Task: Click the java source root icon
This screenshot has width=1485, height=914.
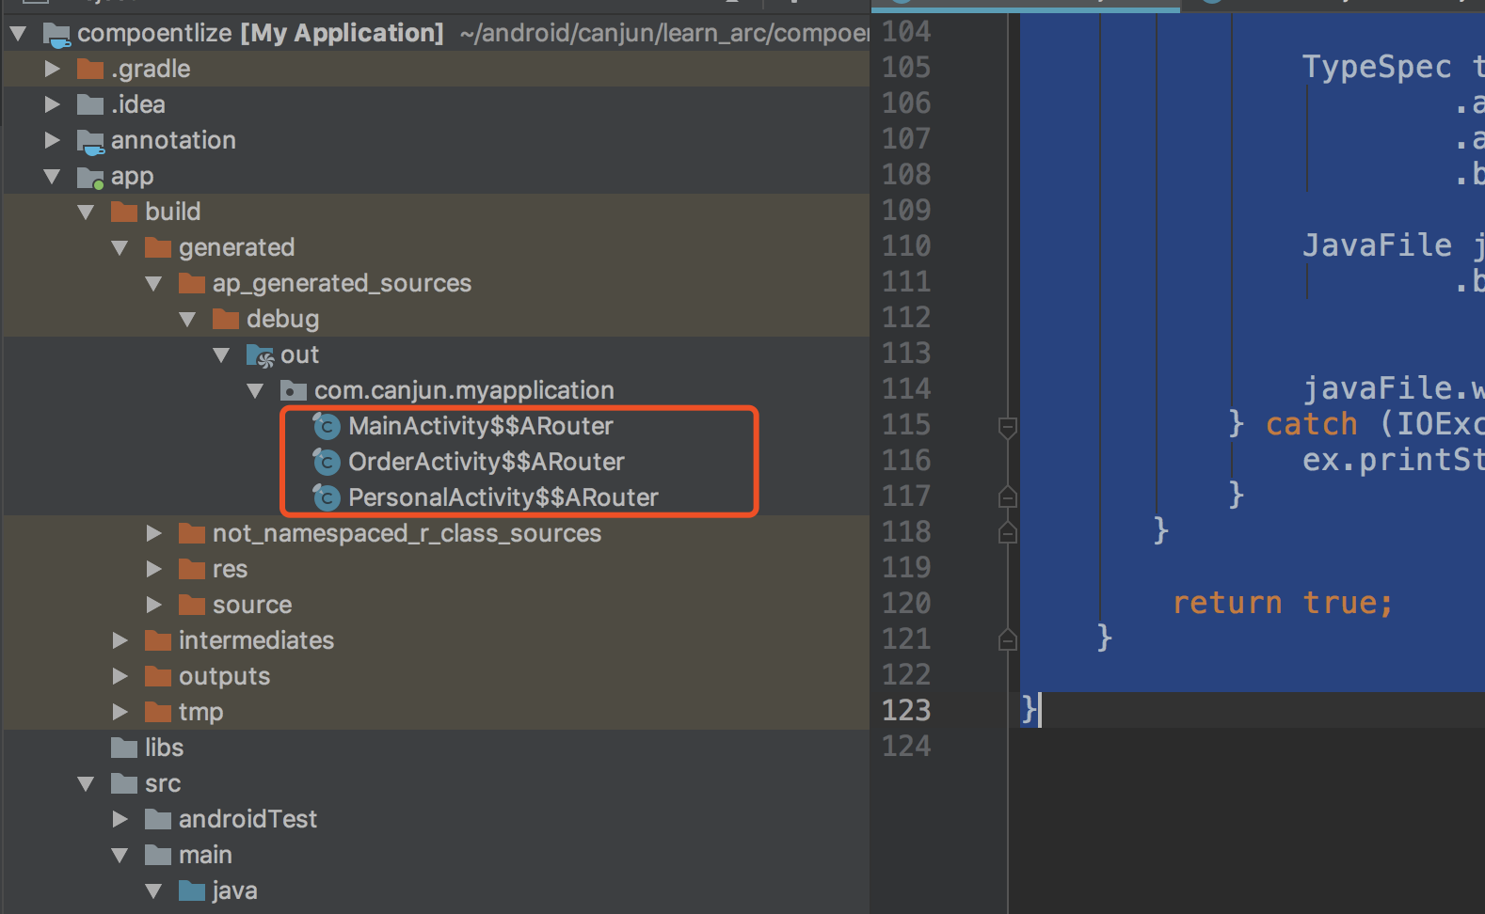Action: pyautogui.click(x=192, y=891)
